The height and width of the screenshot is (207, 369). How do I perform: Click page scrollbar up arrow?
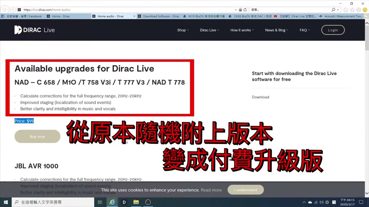point(367,23)
